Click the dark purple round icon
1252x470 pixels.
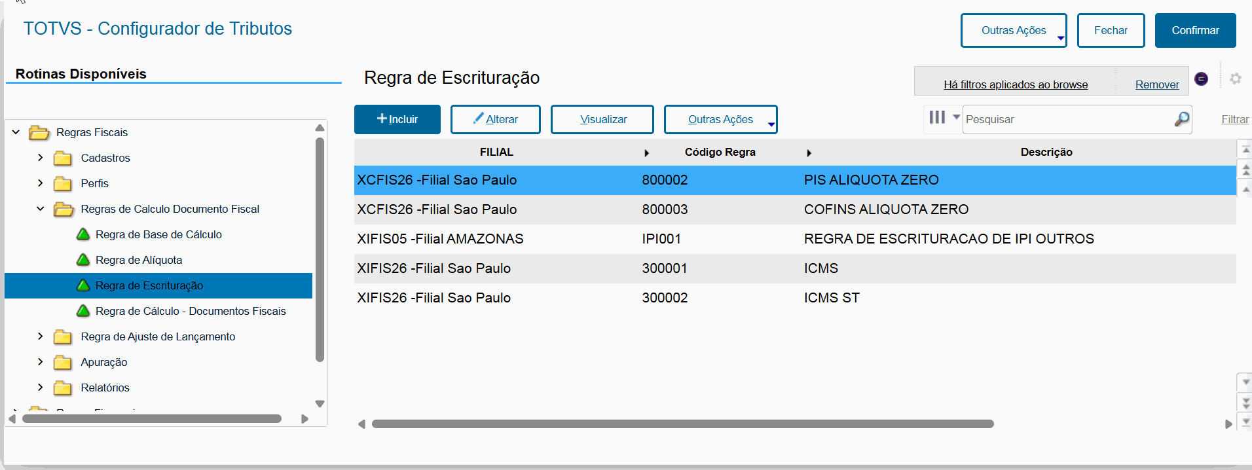(1201, 79)
